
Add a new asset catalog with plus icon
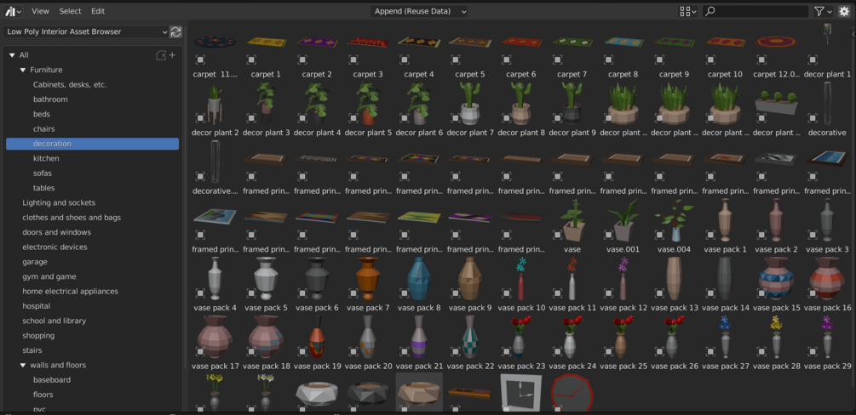click(173, 55)
